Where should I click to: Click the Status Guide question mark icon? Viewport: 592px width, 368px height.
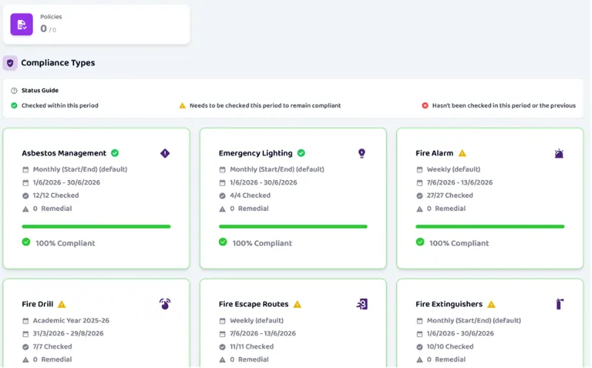coord(14,90)
